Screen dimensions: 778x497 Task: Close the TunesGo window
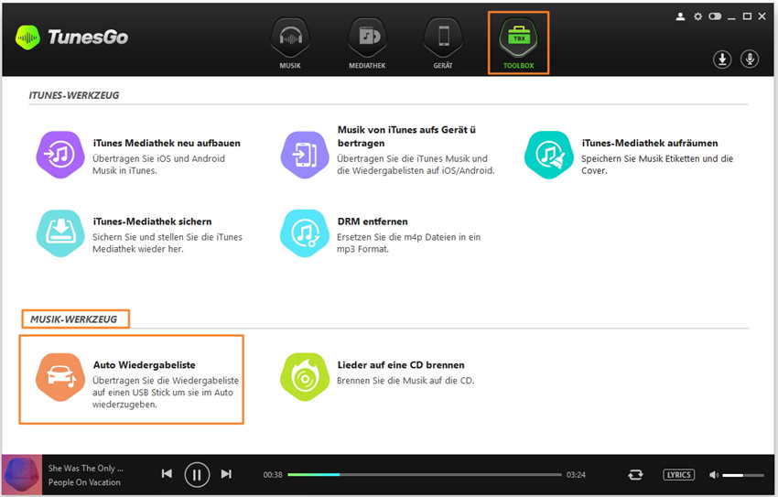tap(762, 16)
